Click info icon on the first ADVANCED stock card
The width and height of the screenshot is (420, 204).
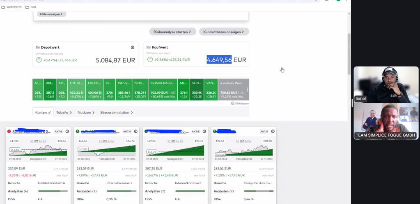coord(67,131)
